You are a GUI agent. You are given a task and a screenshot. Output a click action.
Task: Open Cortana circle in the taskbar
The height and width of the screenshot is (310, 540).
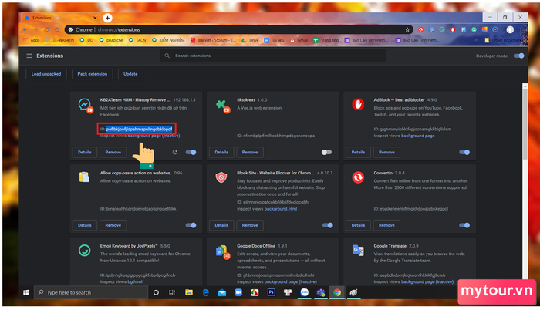(156, 292)
